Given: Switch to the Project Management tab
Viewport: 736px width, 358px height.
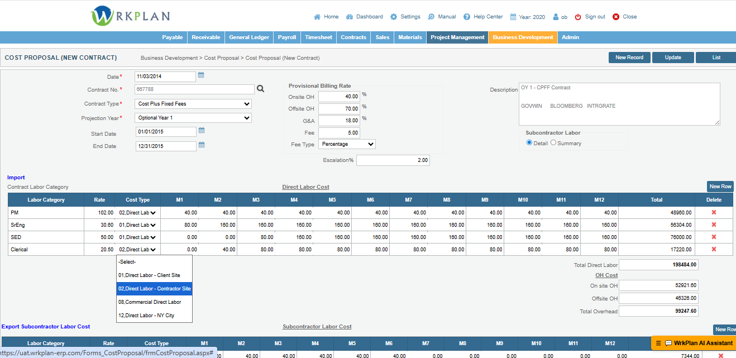Looking at the screenshot, I should pos(457,37).
